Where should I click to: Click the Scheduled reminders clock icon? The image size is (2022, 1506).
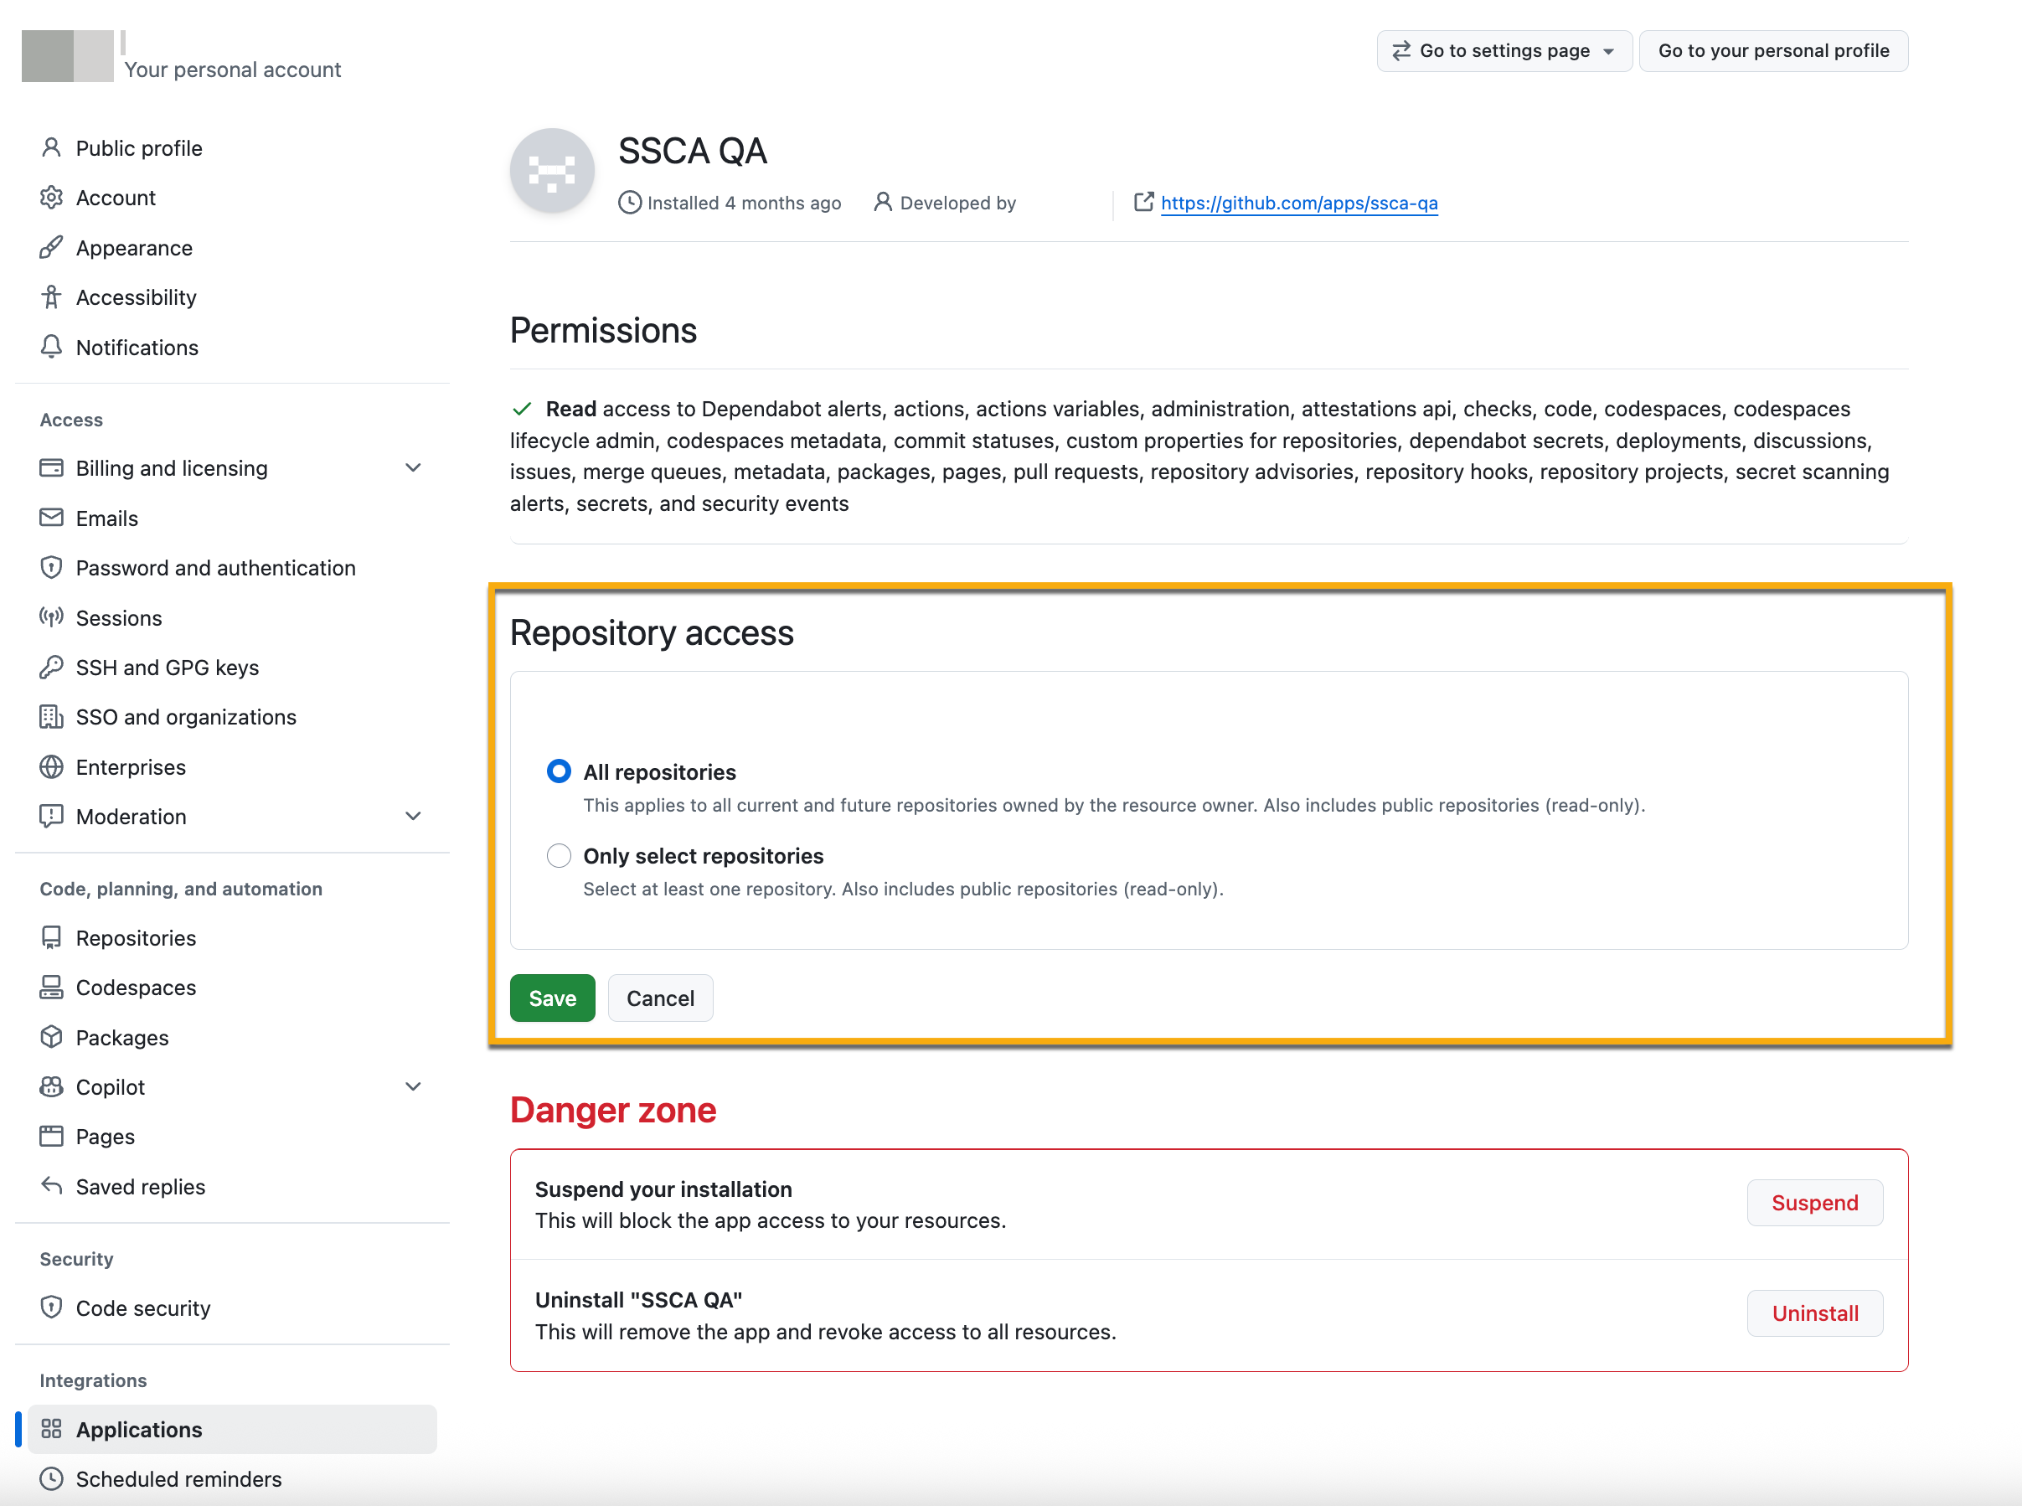click(x=51, y=1478)
